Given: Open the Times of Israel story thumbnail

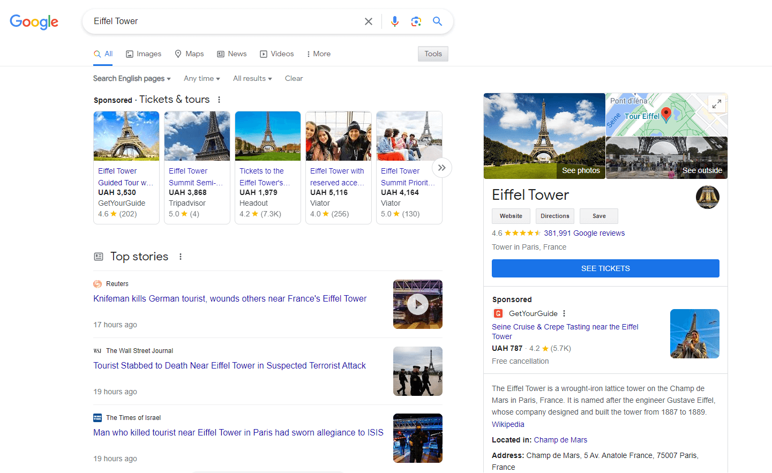Looking at the screenshot, I should tap(418, 438).
